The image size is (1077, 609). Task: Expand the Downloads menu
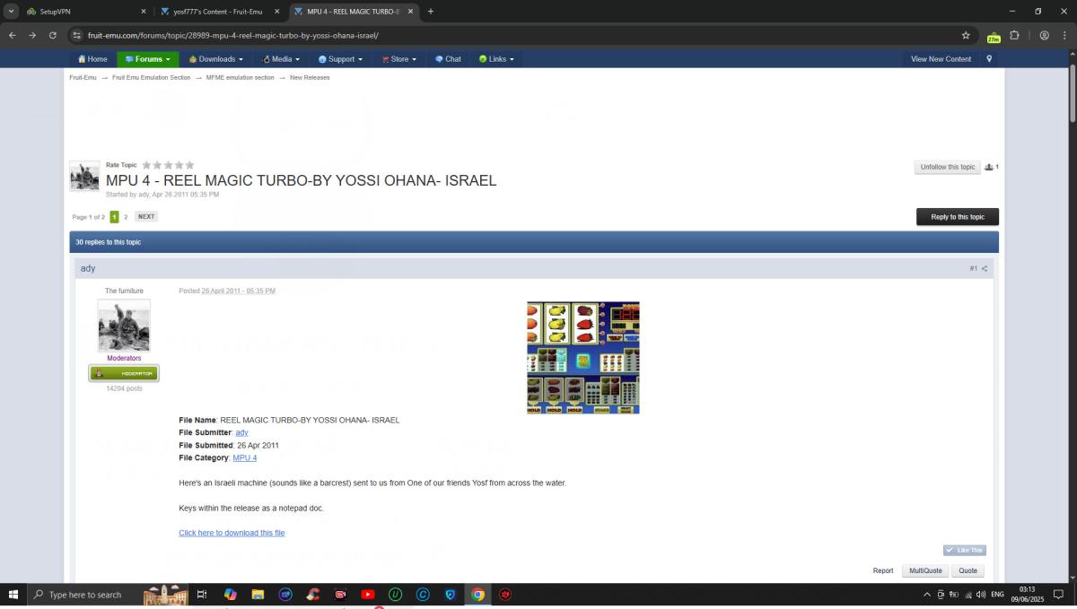pyautogui.click(x=216, y=59)
